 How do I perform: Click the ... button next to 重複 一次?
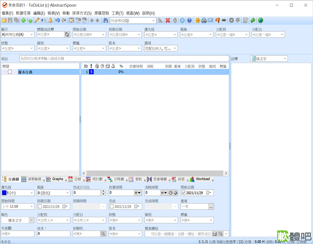211,207
